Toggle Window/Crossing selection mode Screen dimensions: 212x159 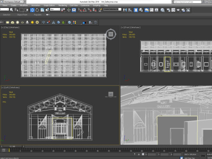click(x=26, y=10)
